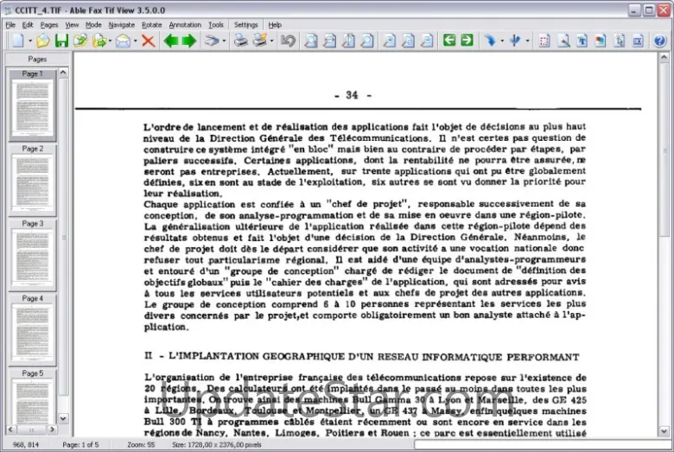
Task: Open the Help menu
Action: [275, 25]
